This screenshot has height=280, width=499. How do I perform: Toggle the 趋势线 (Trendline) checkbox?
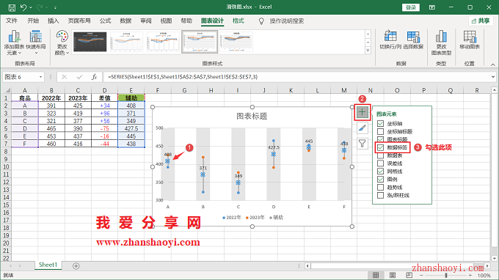[x=380, y=187]
